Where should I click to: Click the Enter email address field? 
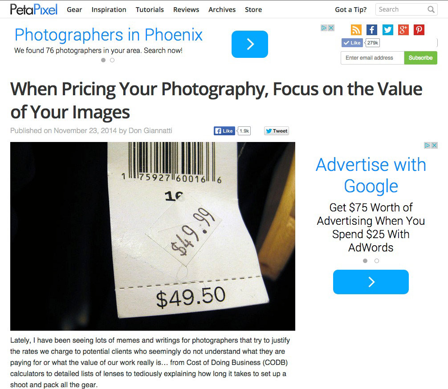[373, 58]
